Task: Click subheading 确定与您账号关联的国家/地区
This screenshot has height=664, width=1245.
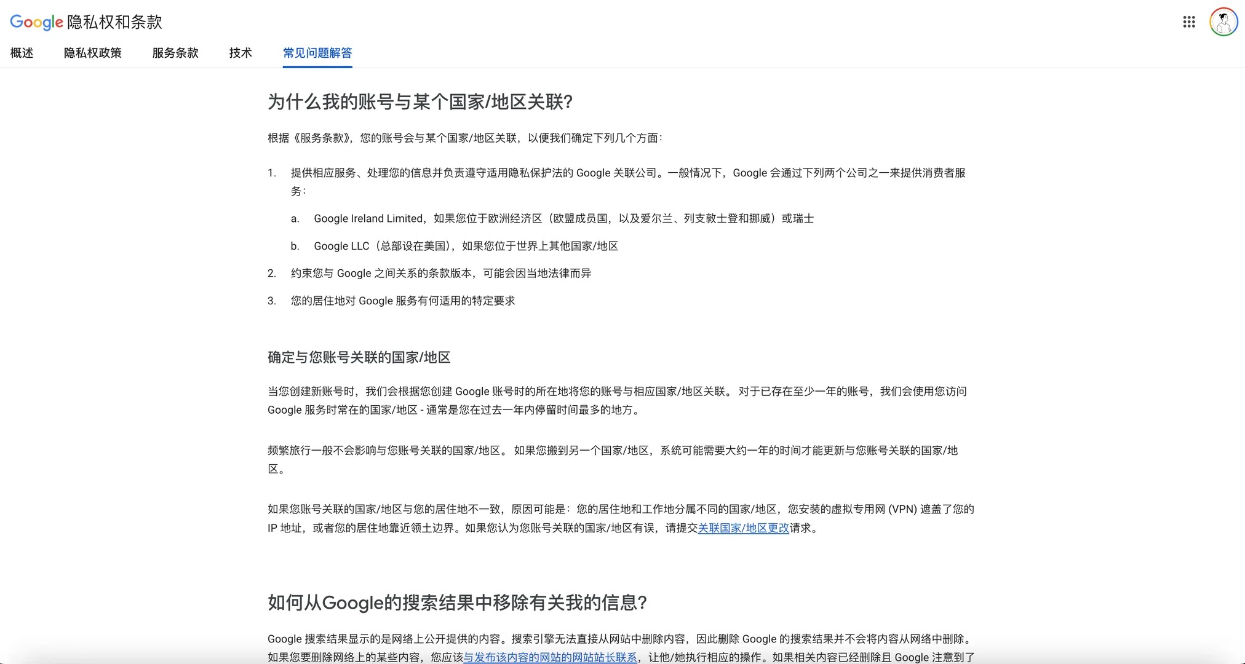Action: [359, 358]
